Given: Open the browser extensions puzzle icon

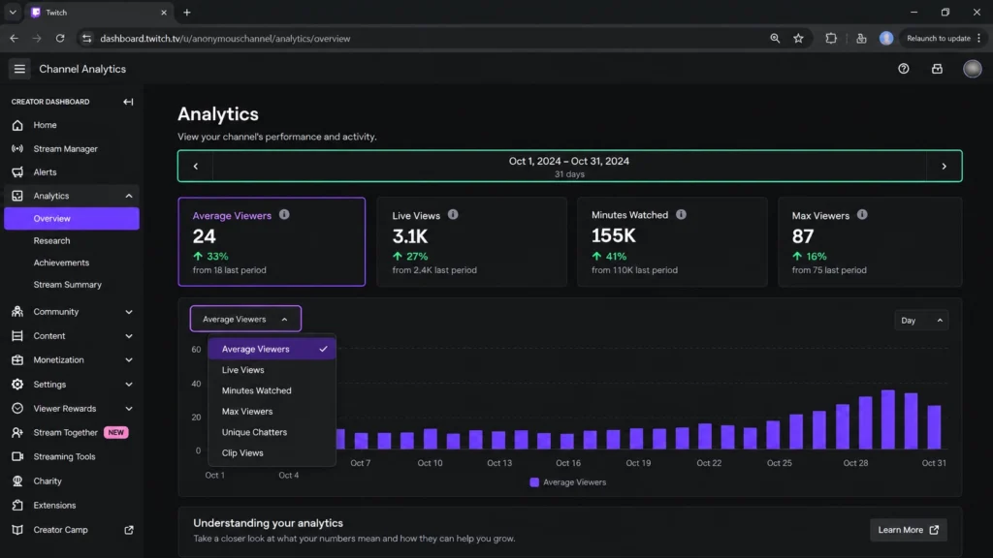Looking at the screenshot, I should point(831,39).
